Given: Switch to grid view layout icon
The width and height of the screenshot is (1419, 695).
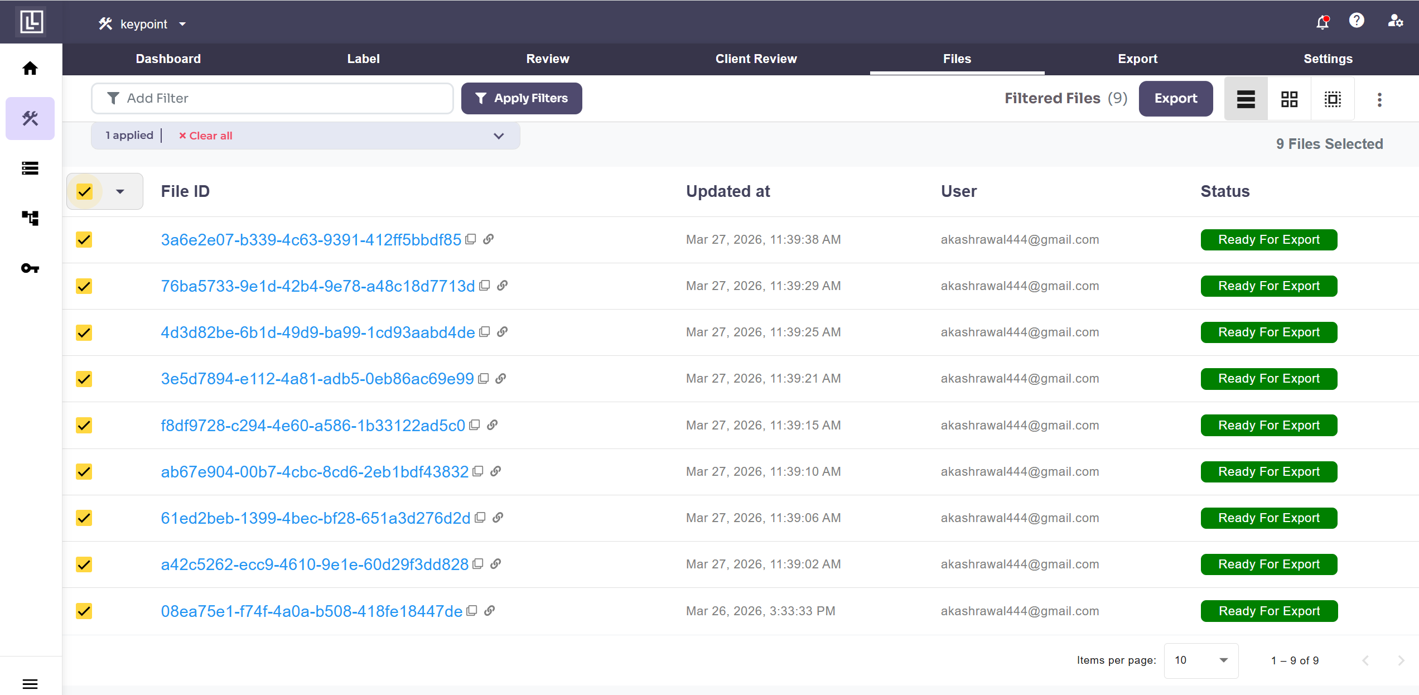Looking at the screenshot, I should (x=1289, y=99).
